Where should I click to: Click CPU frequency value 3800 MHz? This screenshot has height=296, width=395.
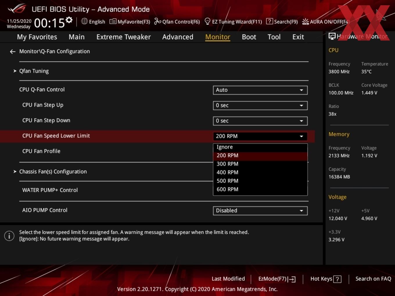[x=339, y=72]
